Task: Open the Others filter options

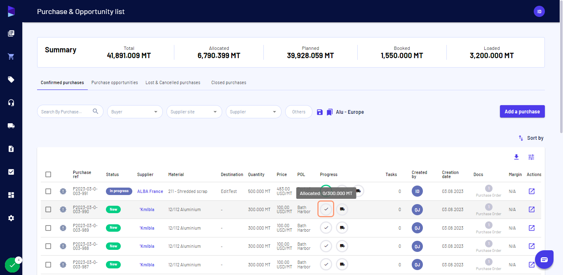Action: click(299, 112)
